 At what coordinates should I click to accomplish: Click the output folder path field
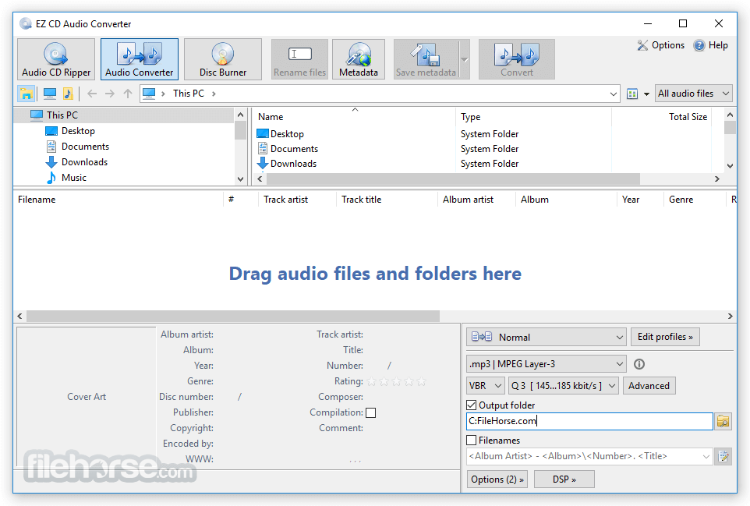click(589, 421)
